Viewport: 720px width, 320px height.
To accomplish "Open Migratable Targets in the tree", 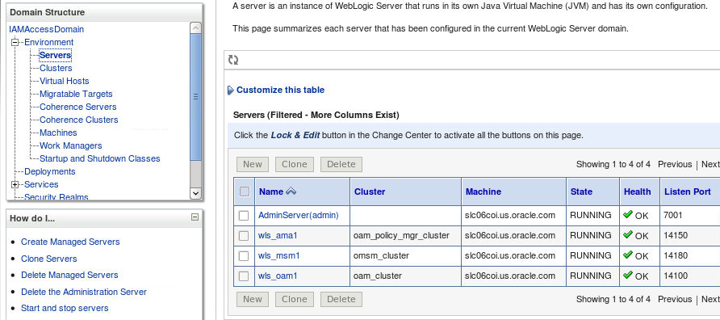I will [76, 94].
